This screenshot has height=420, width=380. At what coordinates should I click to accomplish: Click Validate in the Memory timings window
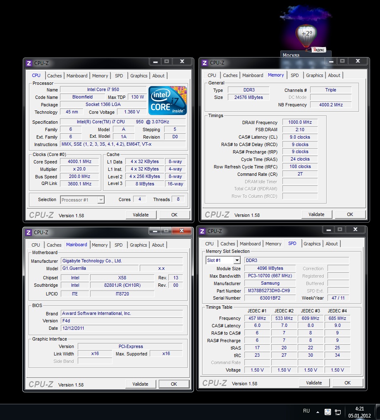[x=316, y=215]
